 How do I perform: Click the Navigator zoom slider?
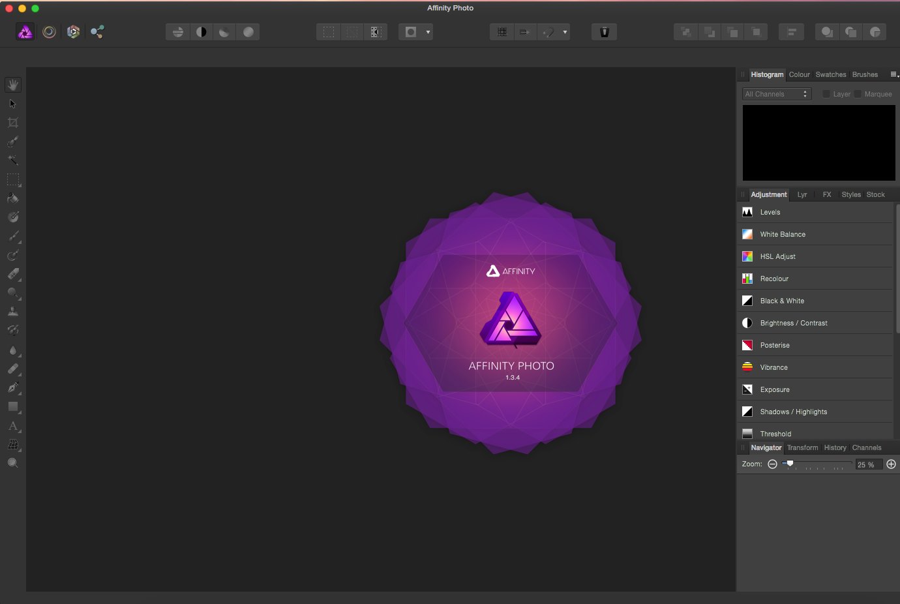coord(817,464)
